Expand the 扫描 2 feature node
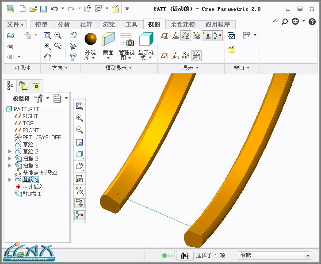Screen dimensions: 321x264 [x=10, y=159]
